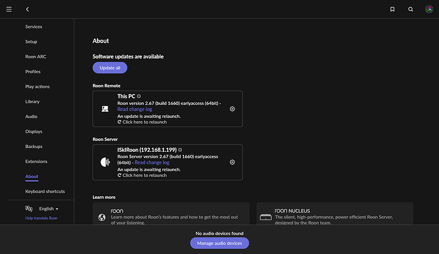439x254 pixels.
Task: Open the Play actions settings section
Action: click(x=38, y=86)
